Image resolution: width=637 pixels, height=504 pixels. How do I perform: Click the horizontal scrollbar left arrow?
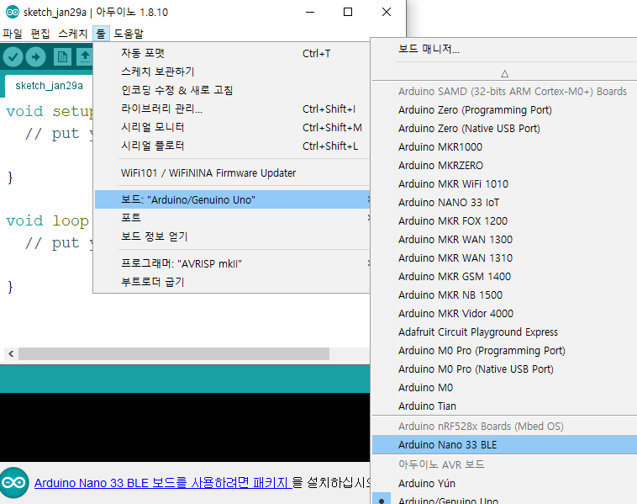[11, 354]
